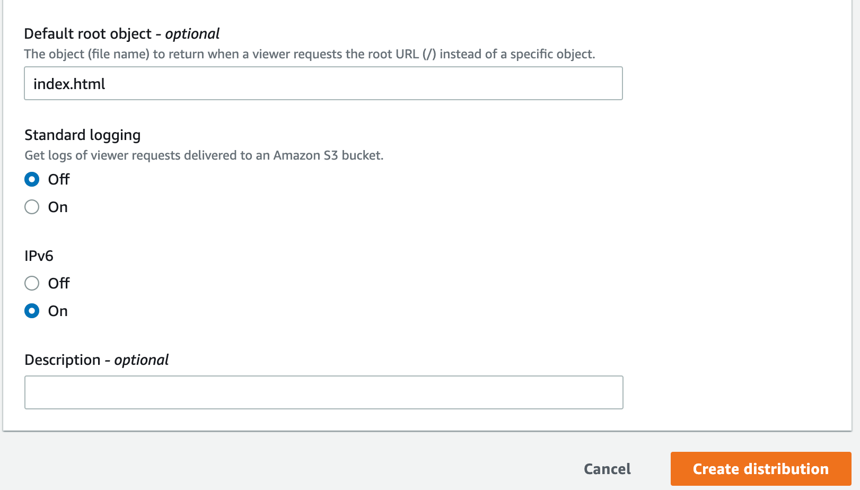Click the index.html text in the root object field

point(69,84)
